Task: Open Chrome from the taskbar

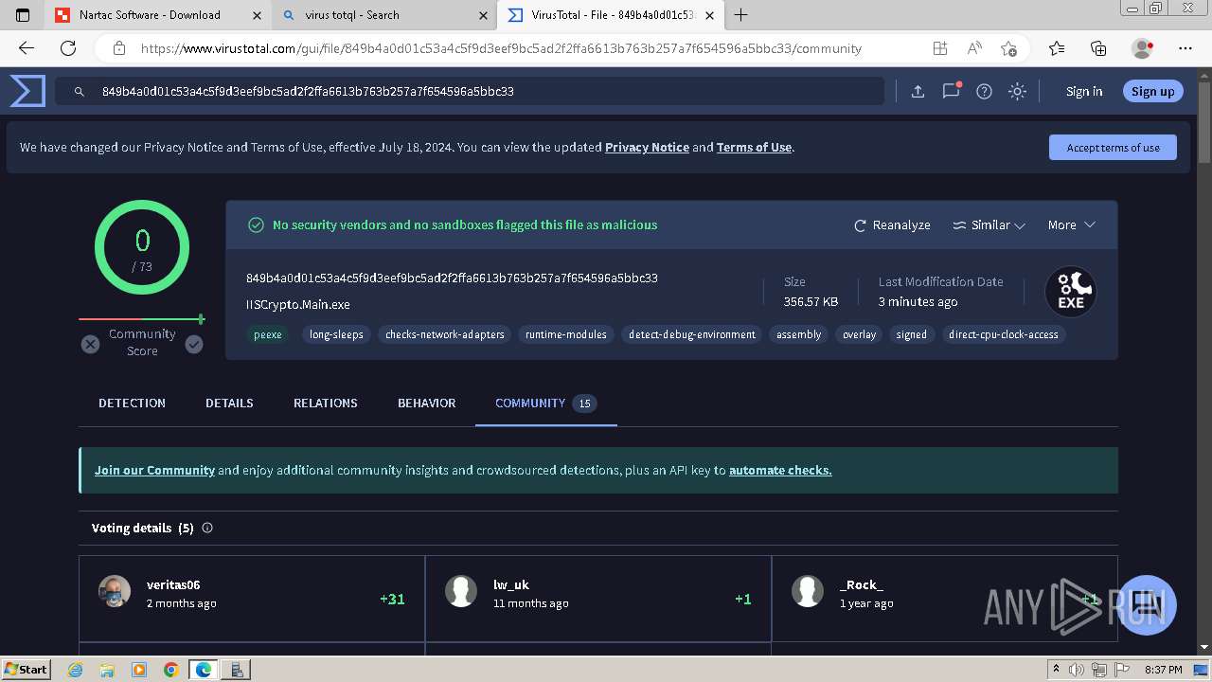Action: (x=170, y=670)
